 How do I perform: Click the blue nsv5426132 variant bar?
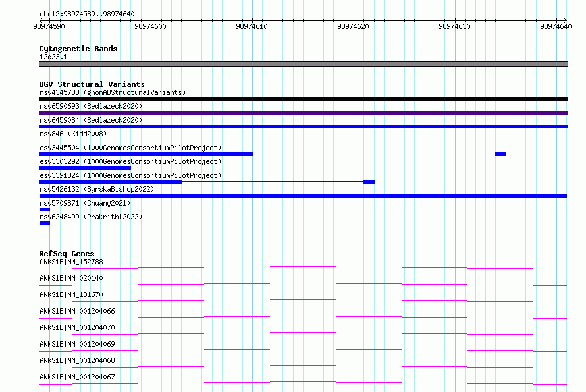pyautogui.click(x=303, y=196)
